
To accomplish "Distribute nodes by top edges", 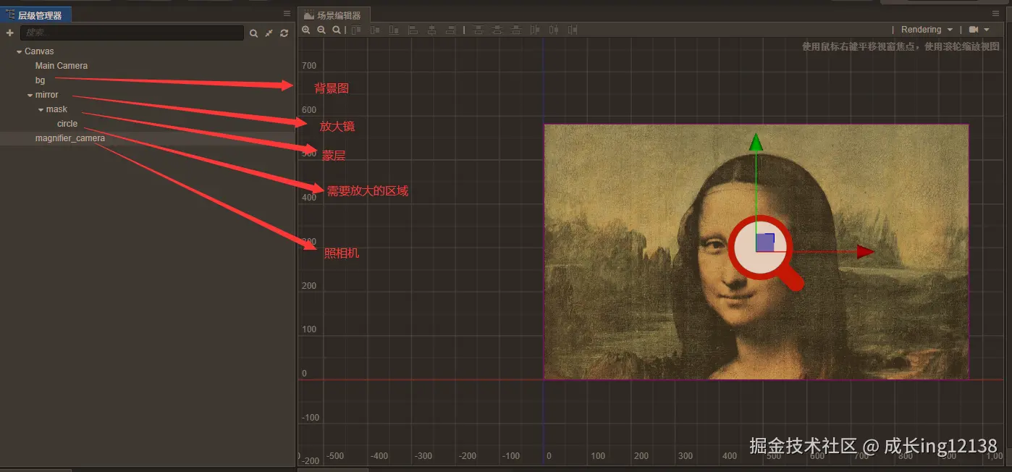I will click(x=478, y=30).
